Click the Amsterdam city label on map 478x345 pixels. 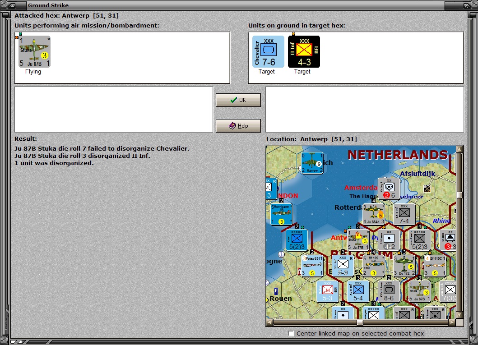(361, 188)
